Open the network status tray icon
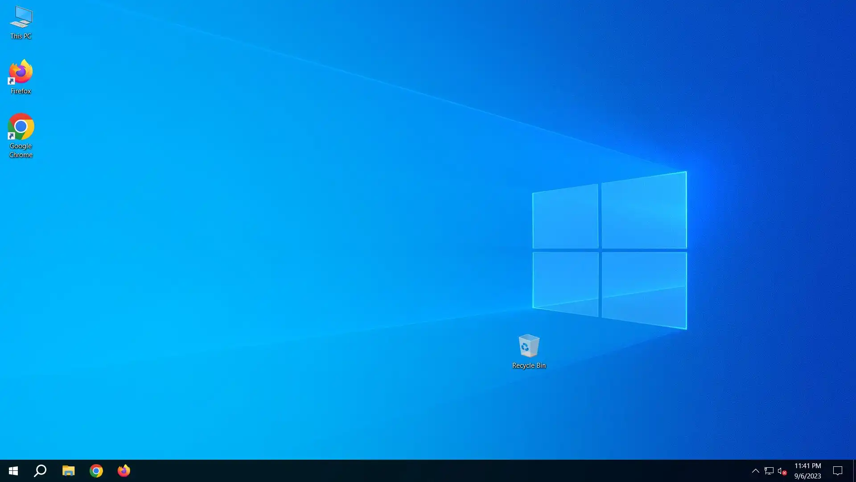The height and width of the screenshot is (482, 856). 769,471
